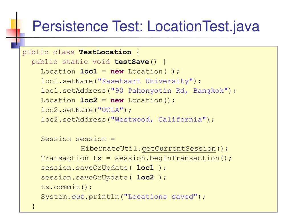Click the underlined 'getCurrentSession' method call
The height and width of the screenshot is (219, 292).
(179, 149)
